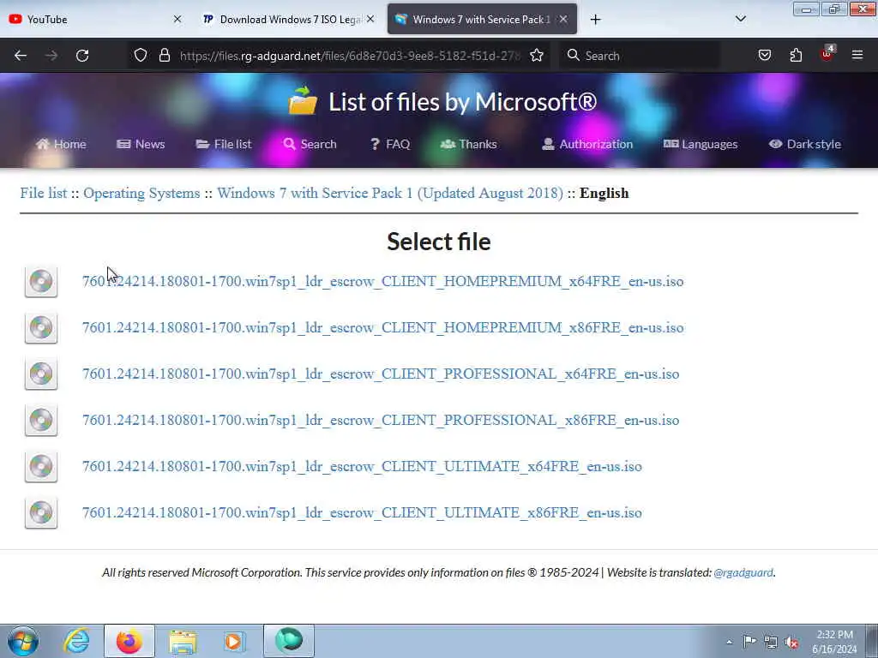Open the HOMEPREMIUM x64FRE en-us.iso link

click(382, 281)
